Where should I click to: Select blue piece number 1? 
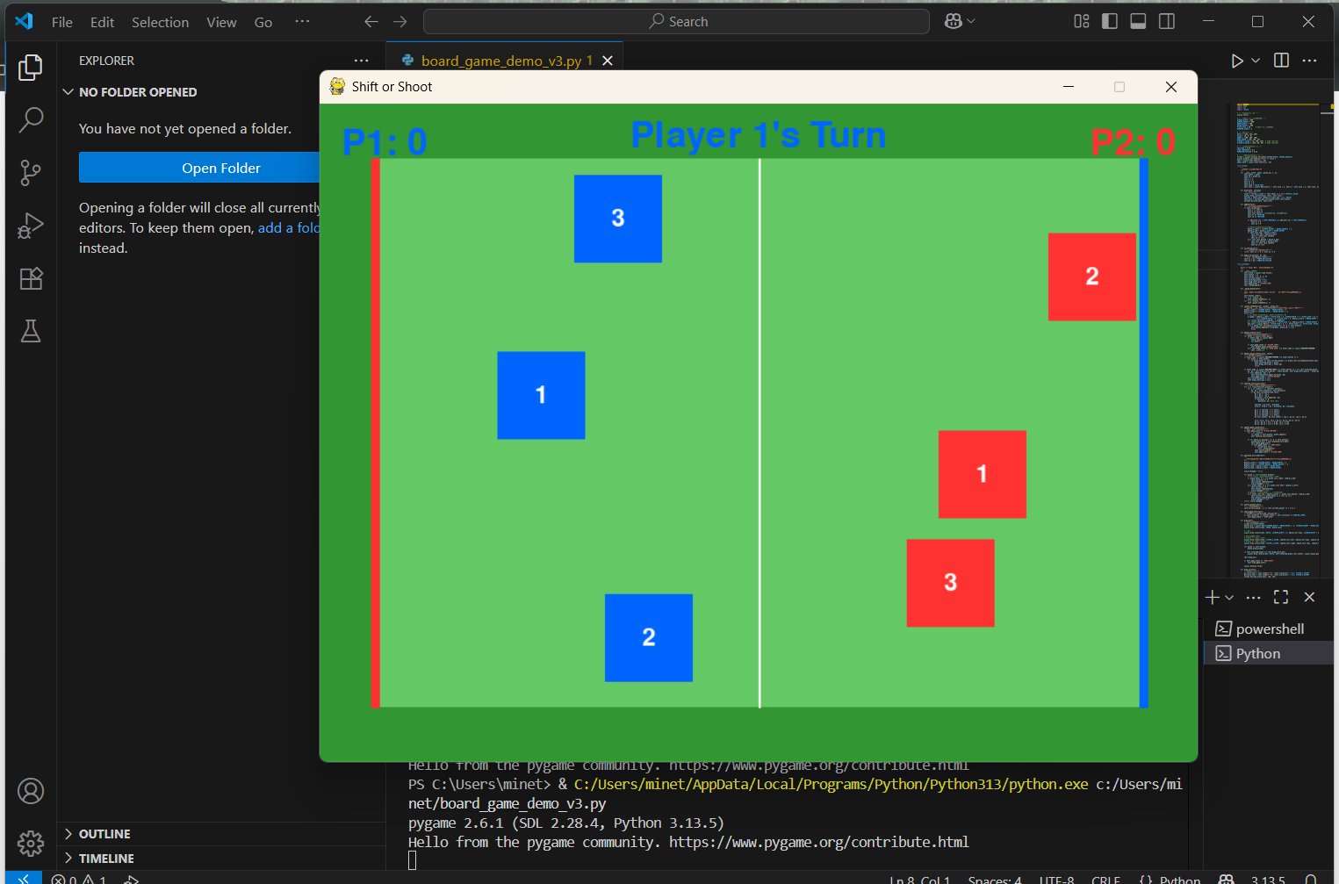(x=541, y=395)
